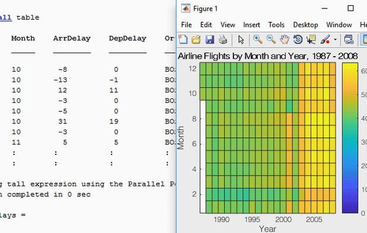Maximize the Figure 1 window
367x233 pixels.
pos(350,8)
